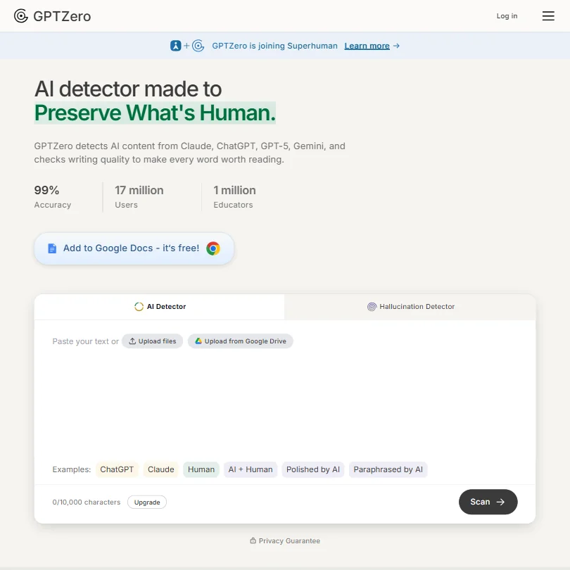Image resolution: width=570 pixels, height=570 pixels.
Task: Switch to the Hallucination Detector tab
Action: (x=410, y=307)
